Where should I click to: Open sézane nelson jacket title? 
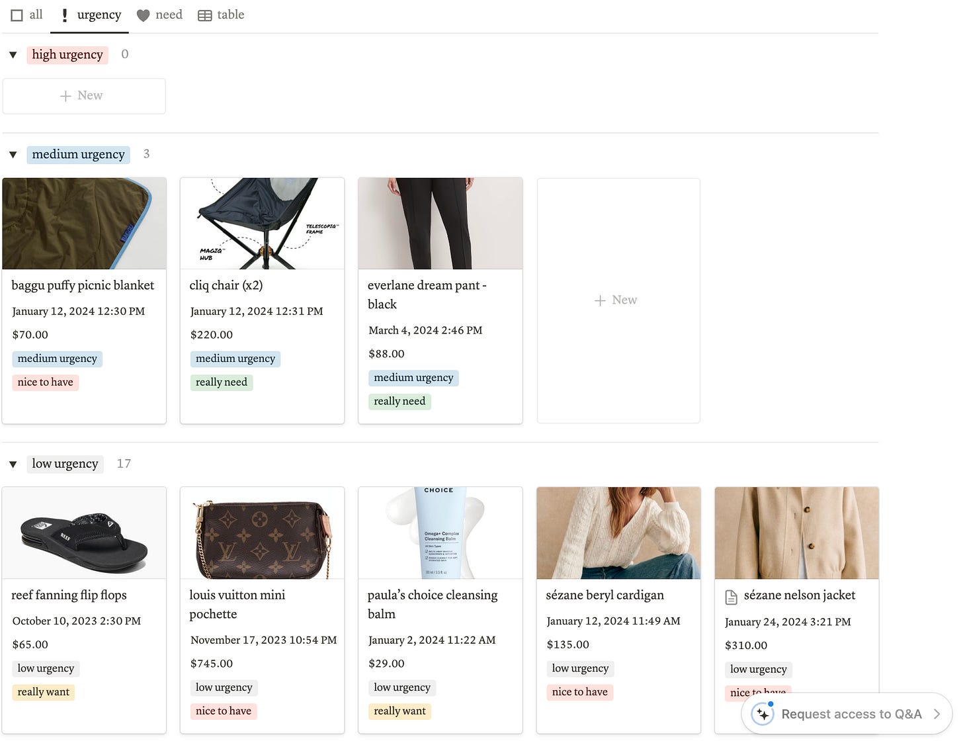point(800,595)
